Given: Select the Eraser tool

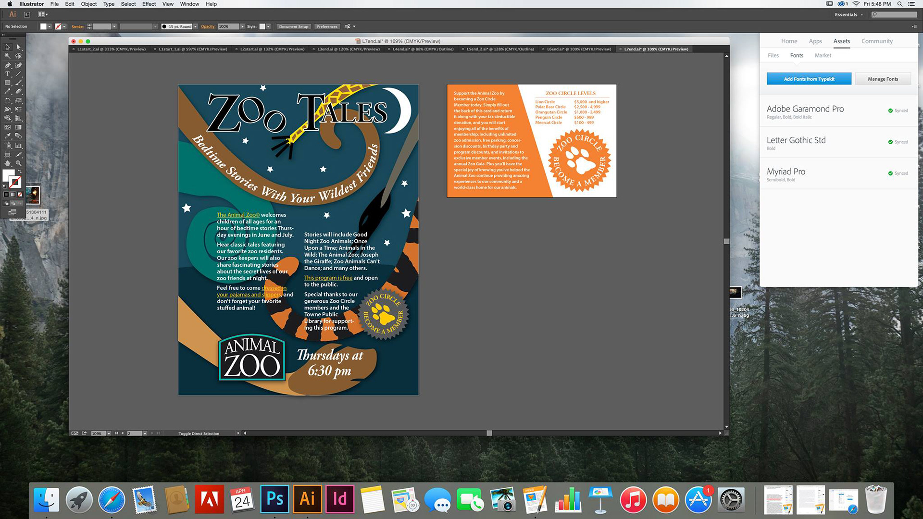Looking at the screenshot, I should click(18, 91).
